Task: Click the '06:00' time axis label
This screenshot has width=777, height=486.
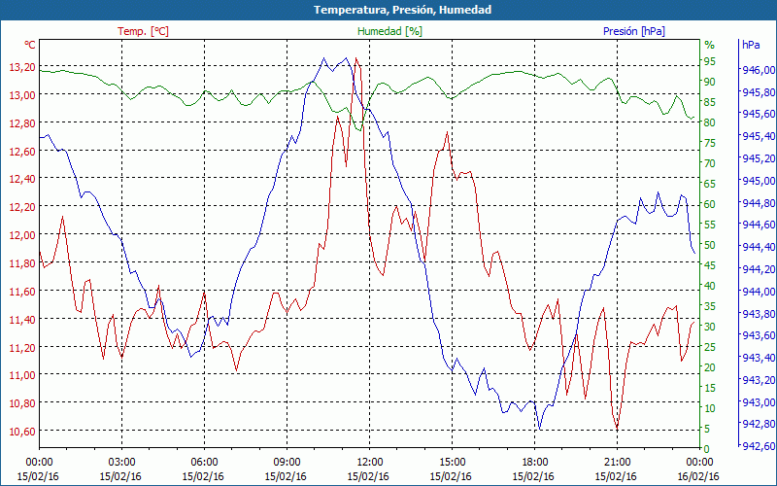Action: [204, 462]
